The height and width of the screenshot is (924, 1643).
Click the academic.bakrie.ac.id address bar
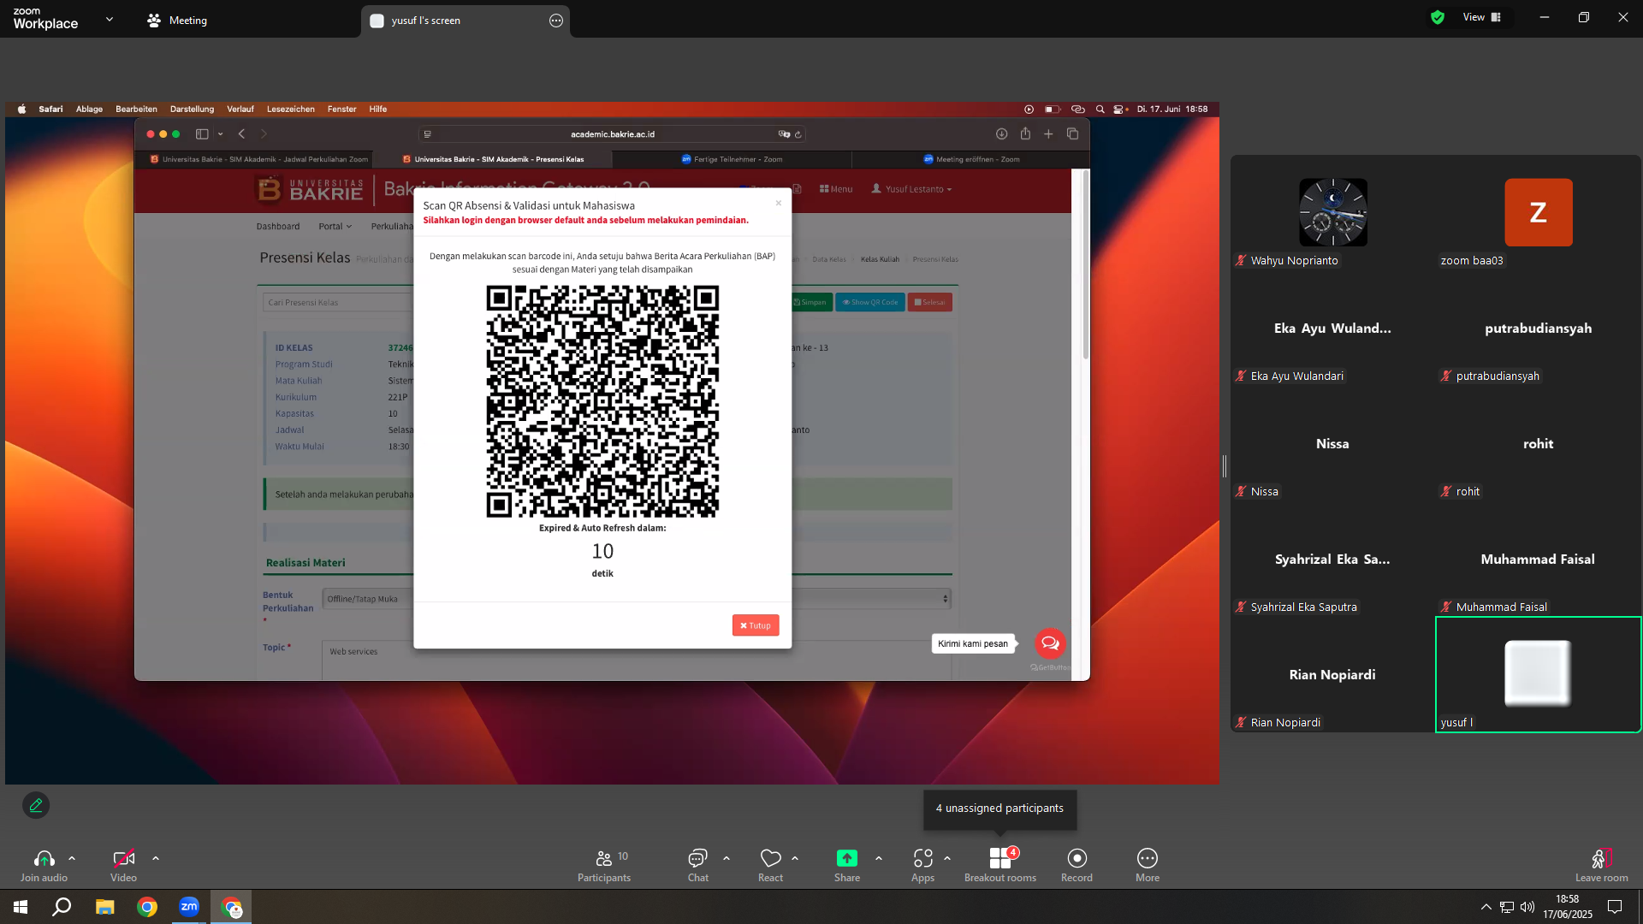click(x=612, y=134)
